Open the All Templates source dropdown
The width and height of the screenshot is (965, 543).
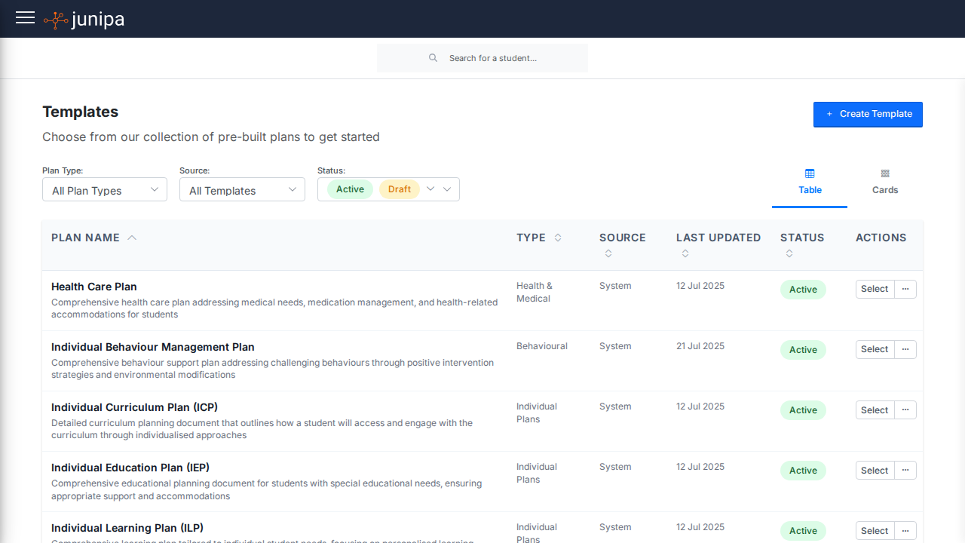242,189
